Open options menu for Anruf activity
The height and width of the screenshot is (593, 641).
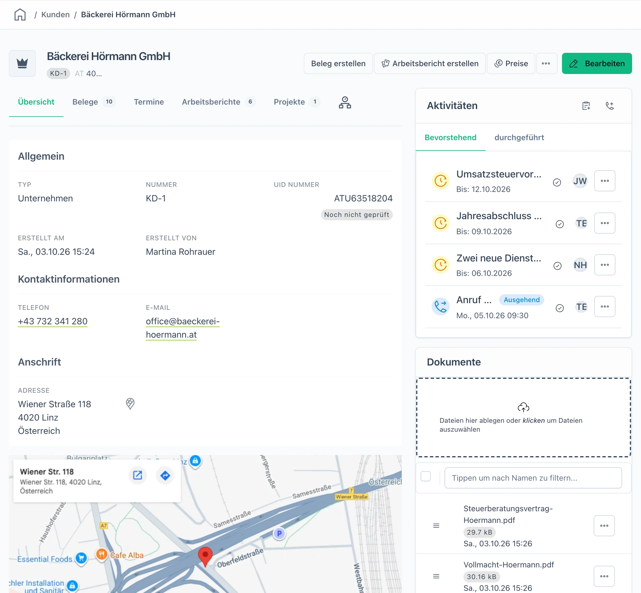605,307
